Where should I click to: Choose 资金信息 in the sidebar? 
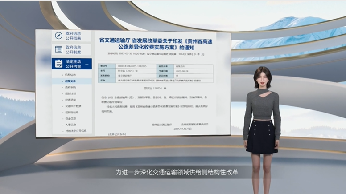[70, 119]
